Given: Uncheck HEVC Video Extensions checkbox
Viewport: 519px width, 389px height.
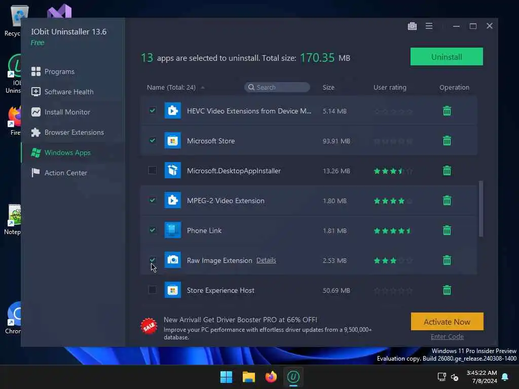Looking at the screenshot, I should (x=152, y=110).
